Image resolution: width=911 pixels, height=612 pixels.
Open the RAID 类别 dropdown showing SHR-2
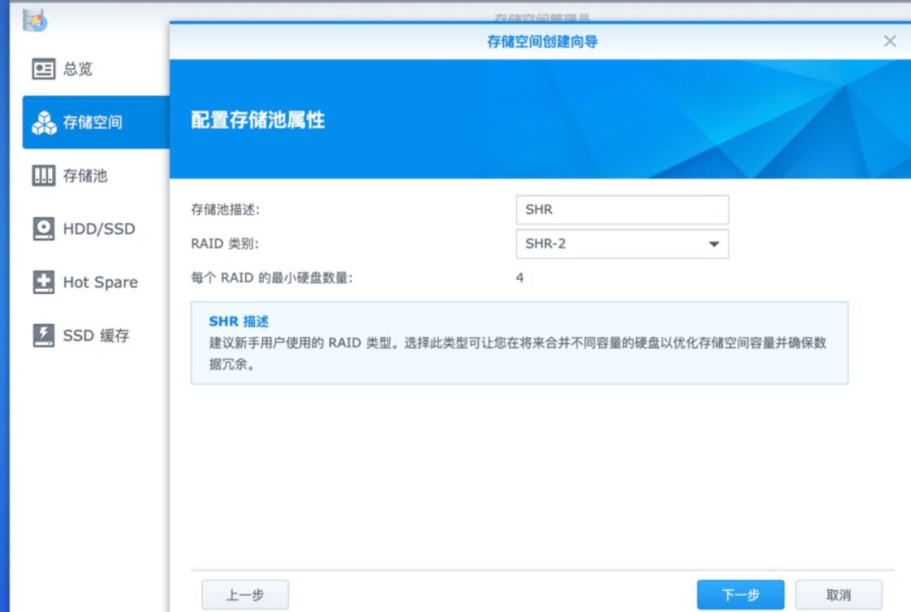click(x=622, y=244)
